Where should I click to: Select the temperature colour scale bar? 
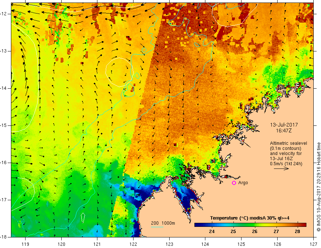[250, 225]
